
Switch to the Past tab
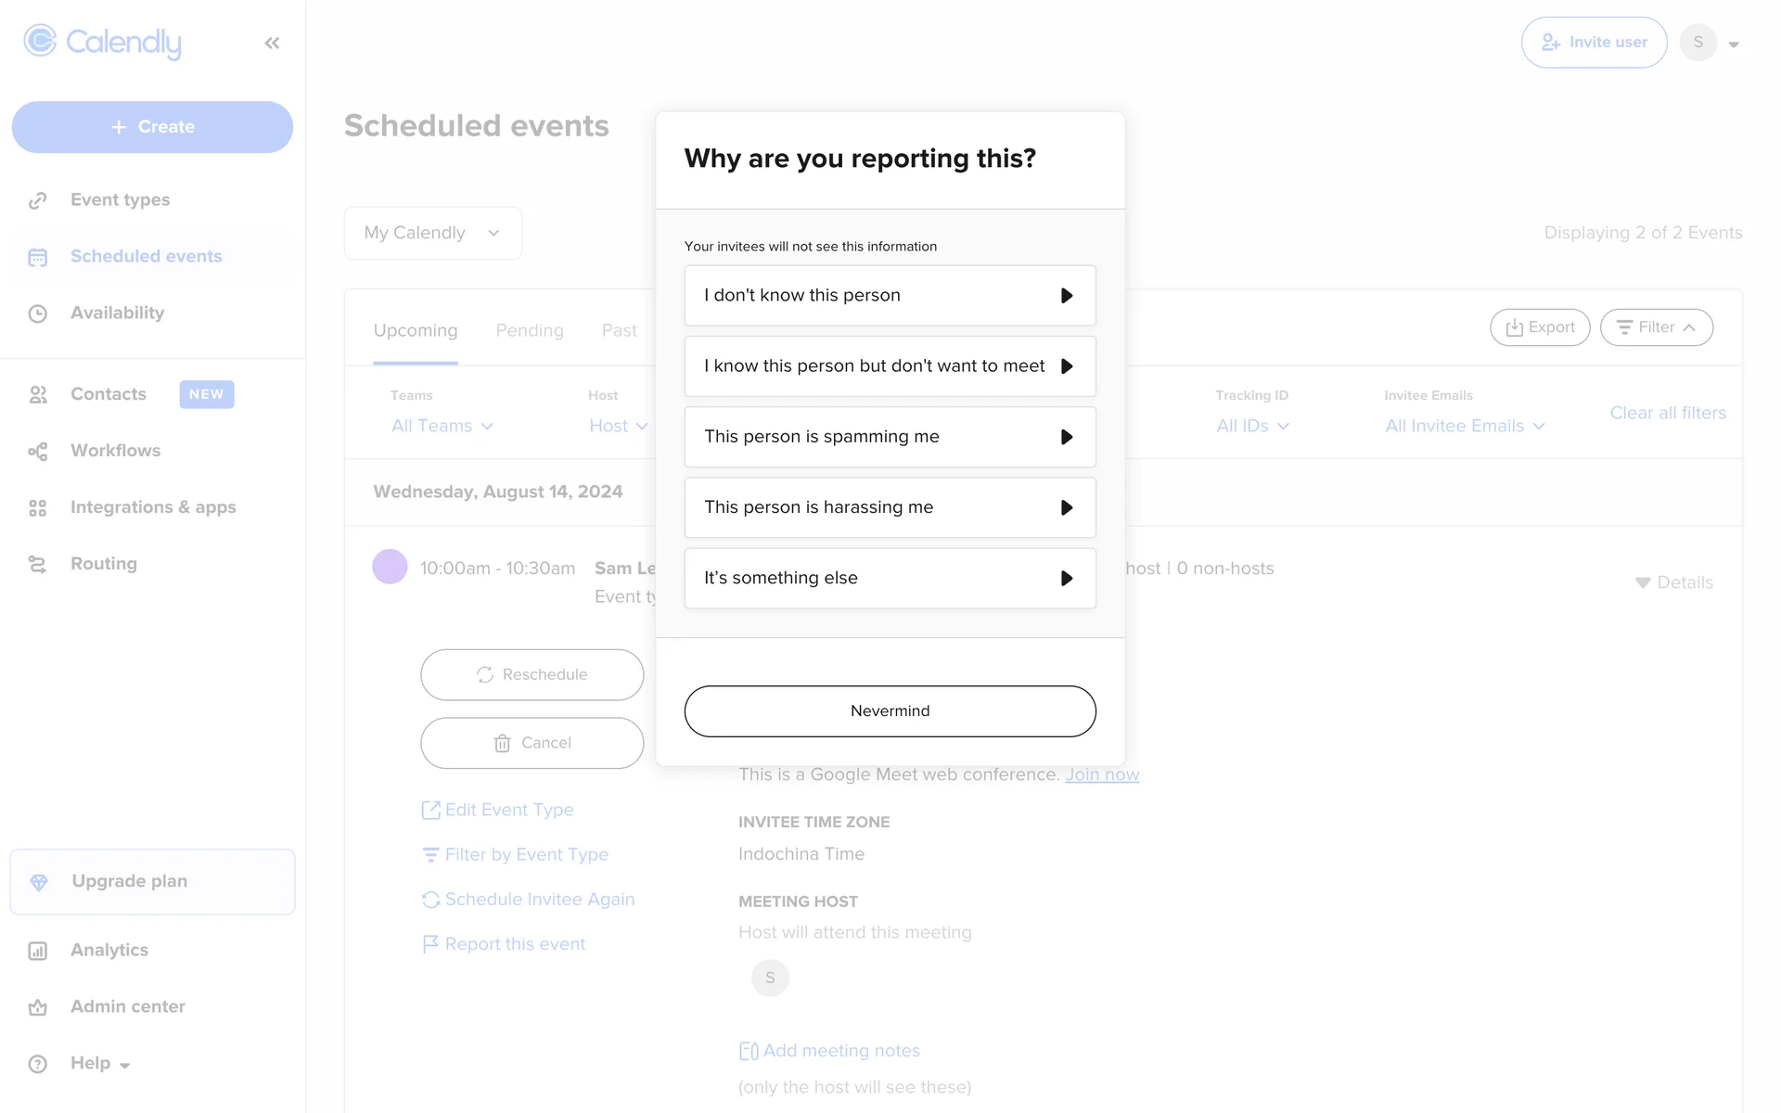pyautogui.click(x=619, y=330)
